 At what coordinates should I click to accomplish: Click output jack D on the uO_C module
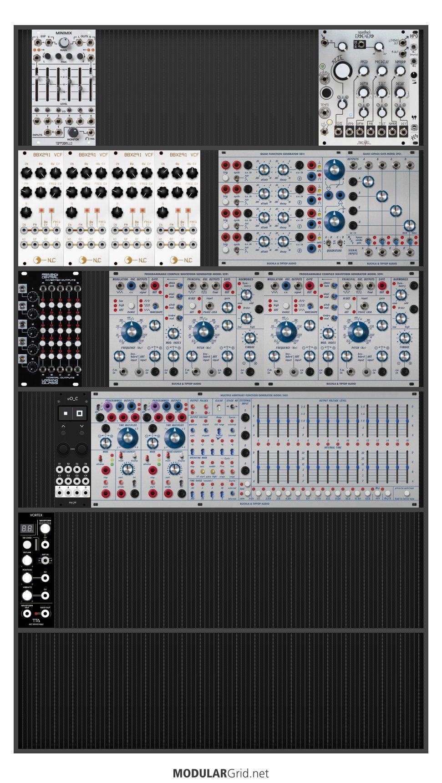click(86, 493)
